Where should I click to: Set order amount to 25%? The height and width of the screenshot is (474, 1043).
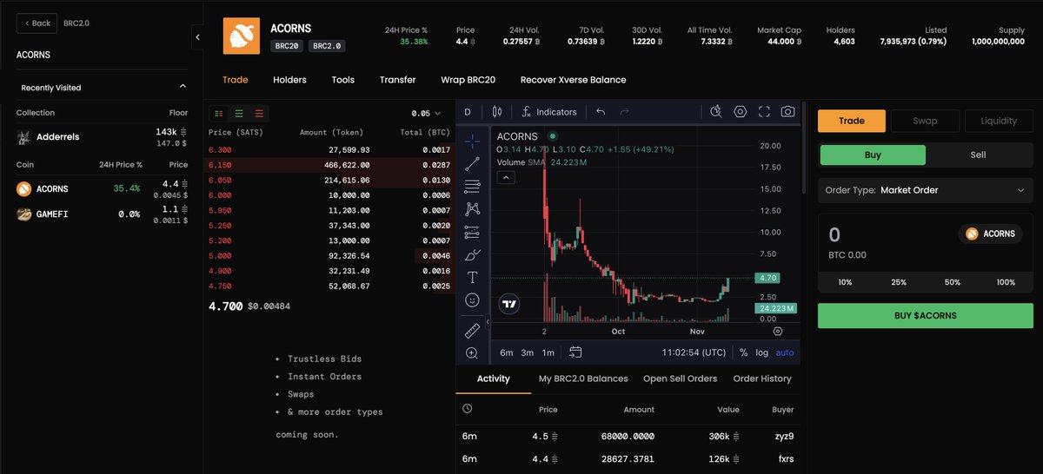coord(899,282)
